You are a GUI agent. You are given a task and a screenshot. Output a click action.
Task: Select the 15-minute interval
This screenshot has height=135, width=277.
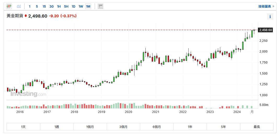[44, 6]
